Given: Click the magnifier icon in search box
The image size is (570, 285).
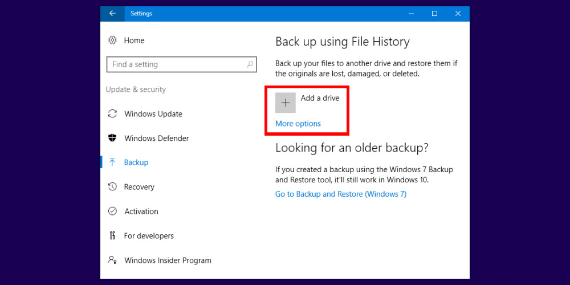Looking at the screenshot, I should point(250,64).
